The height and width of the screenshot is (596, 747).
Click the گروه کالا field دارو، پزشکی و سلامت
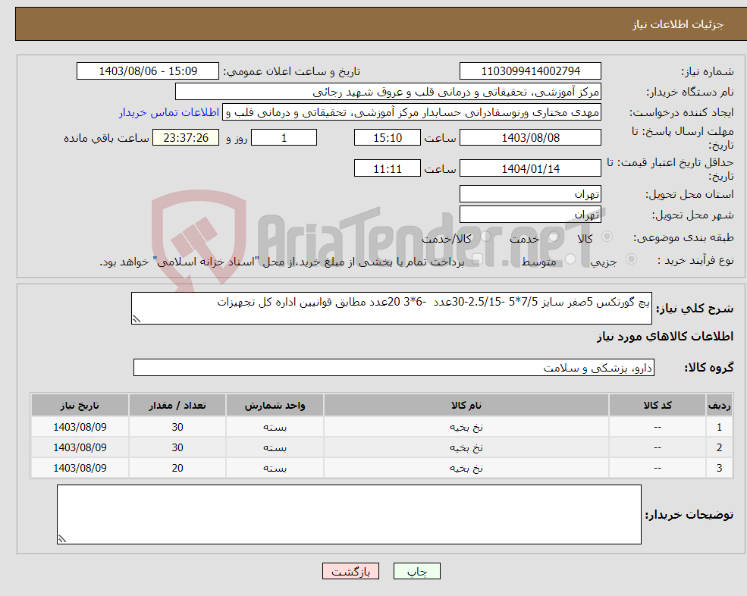pyautogui.click(x=394, y=367)
